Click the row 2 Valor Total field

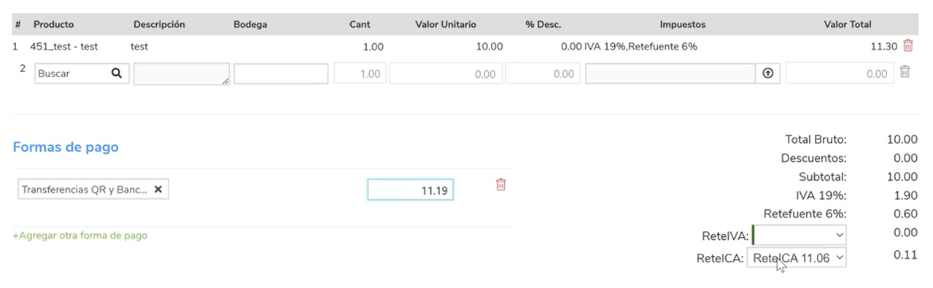840,74
